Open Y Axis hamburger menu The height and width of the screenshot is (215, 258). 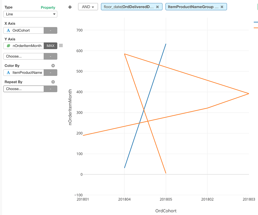pyautogui.click(x=61, y=46)
